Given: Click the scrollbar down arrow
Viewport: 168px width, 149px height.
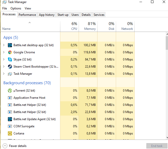Looking at the screenshot, I should pyautogui.click(x=167, y=137).
